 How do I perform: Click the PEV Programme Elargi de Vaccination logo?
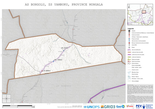(x=144, y=106)
